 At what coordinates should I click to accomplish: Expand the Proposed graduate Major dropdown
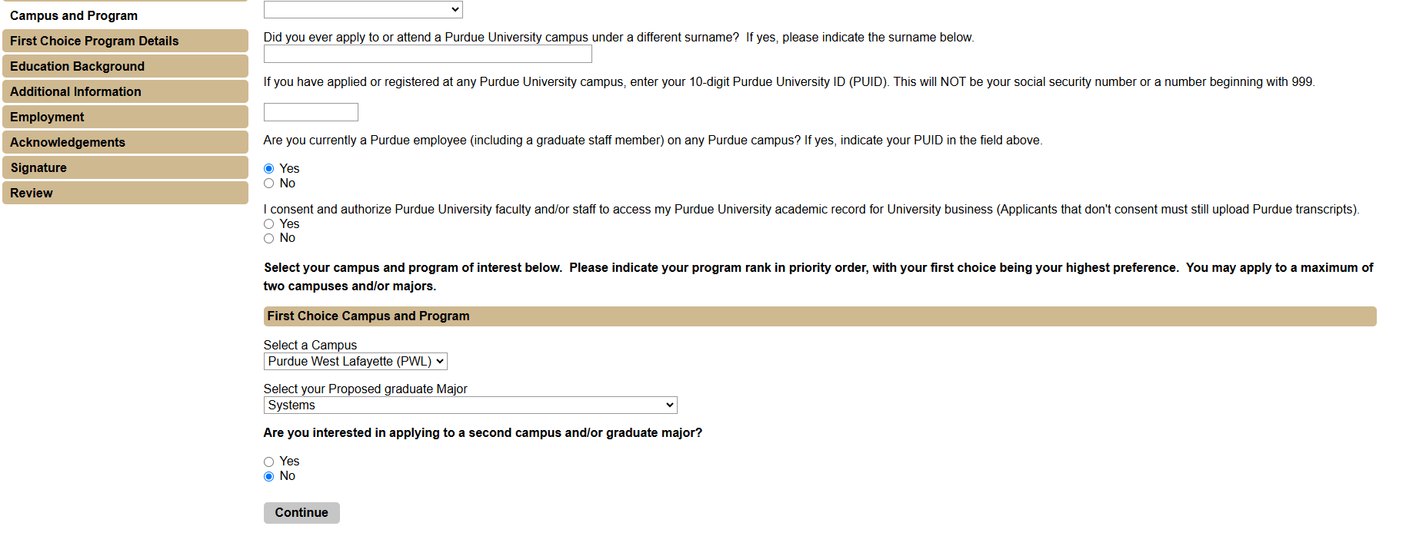click(470, 405)
